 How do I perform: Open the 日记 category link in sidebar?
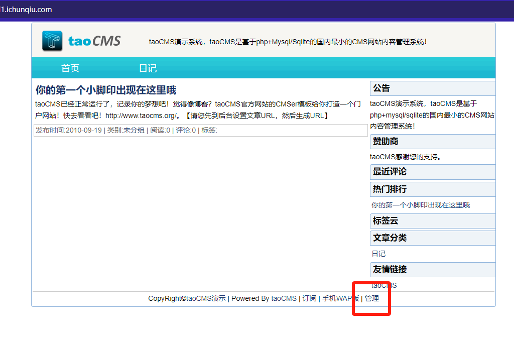(x=378, y=254)
